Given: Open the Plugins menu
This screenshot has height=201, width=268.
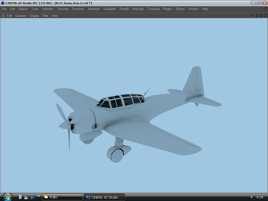Looking at the screenshot, I should point(168,9).
